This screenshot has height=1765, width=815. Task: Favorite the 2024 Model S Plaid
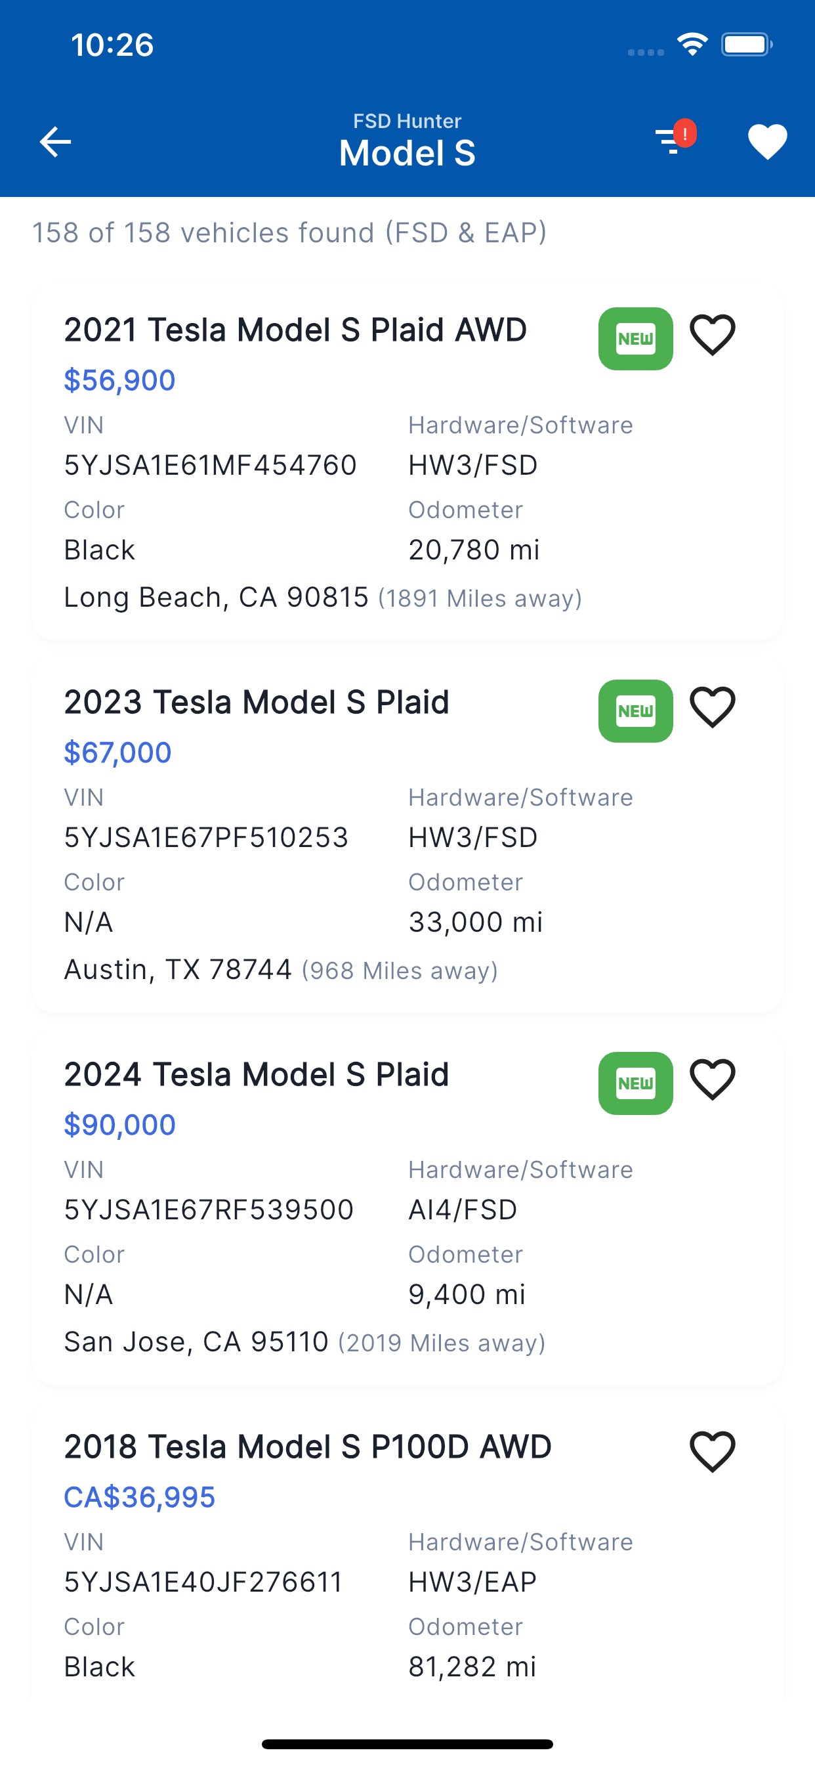coord(712,1079)
